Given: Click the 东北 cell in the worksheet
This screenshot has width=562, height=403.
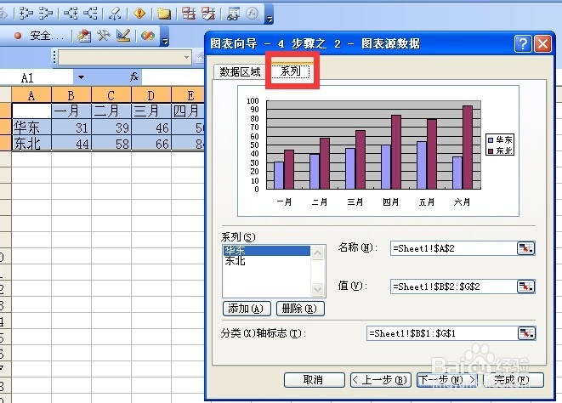Looking at the screenshot, I should [31, 143].
